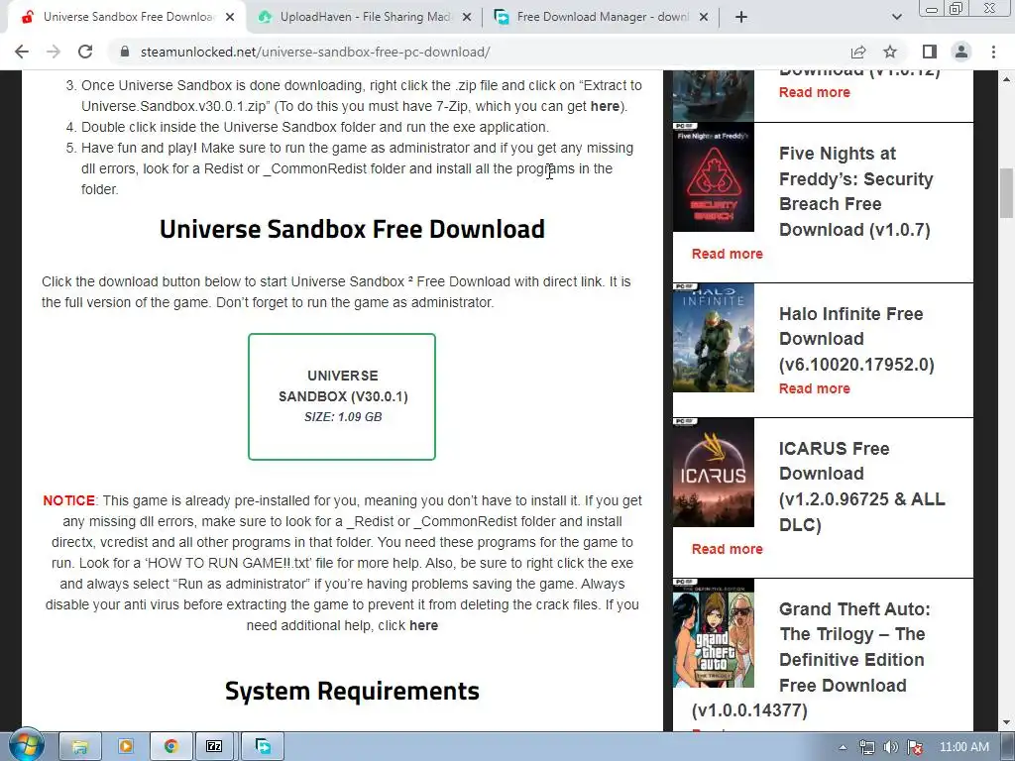Click the address bar URL field
The height and width of the screenshot is (761, 1015).
(479, 52)
